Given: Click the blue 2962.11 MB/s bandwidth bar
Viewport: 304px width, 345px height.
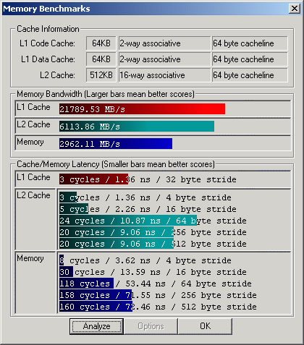Looking at the screenshot, I should click(x=116, y=144).
